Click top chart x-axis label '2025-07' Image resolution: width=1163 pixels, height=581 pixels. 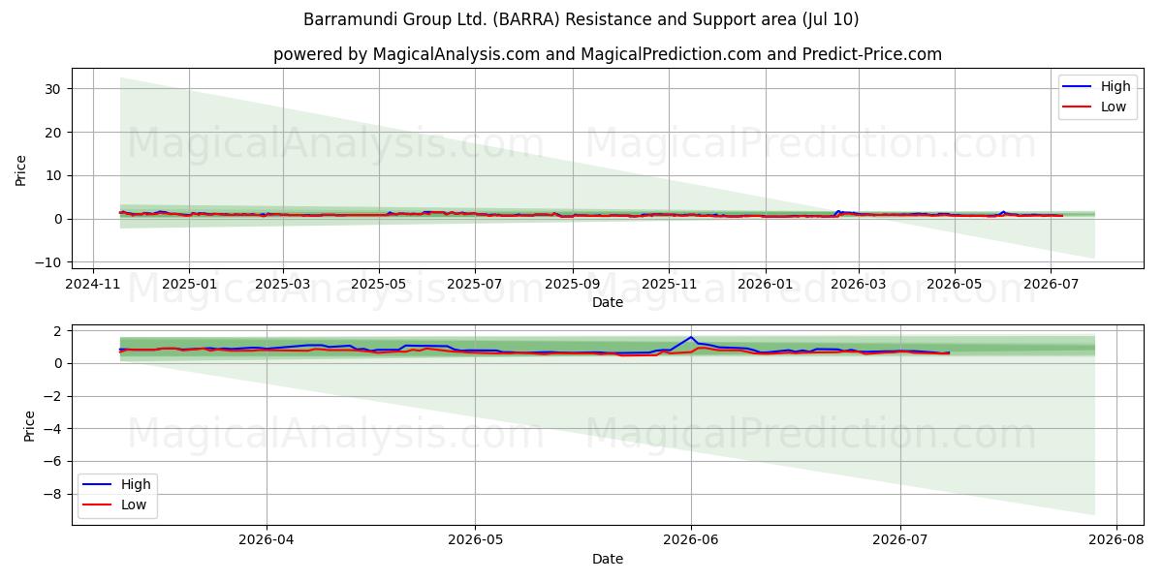point(475,285)
